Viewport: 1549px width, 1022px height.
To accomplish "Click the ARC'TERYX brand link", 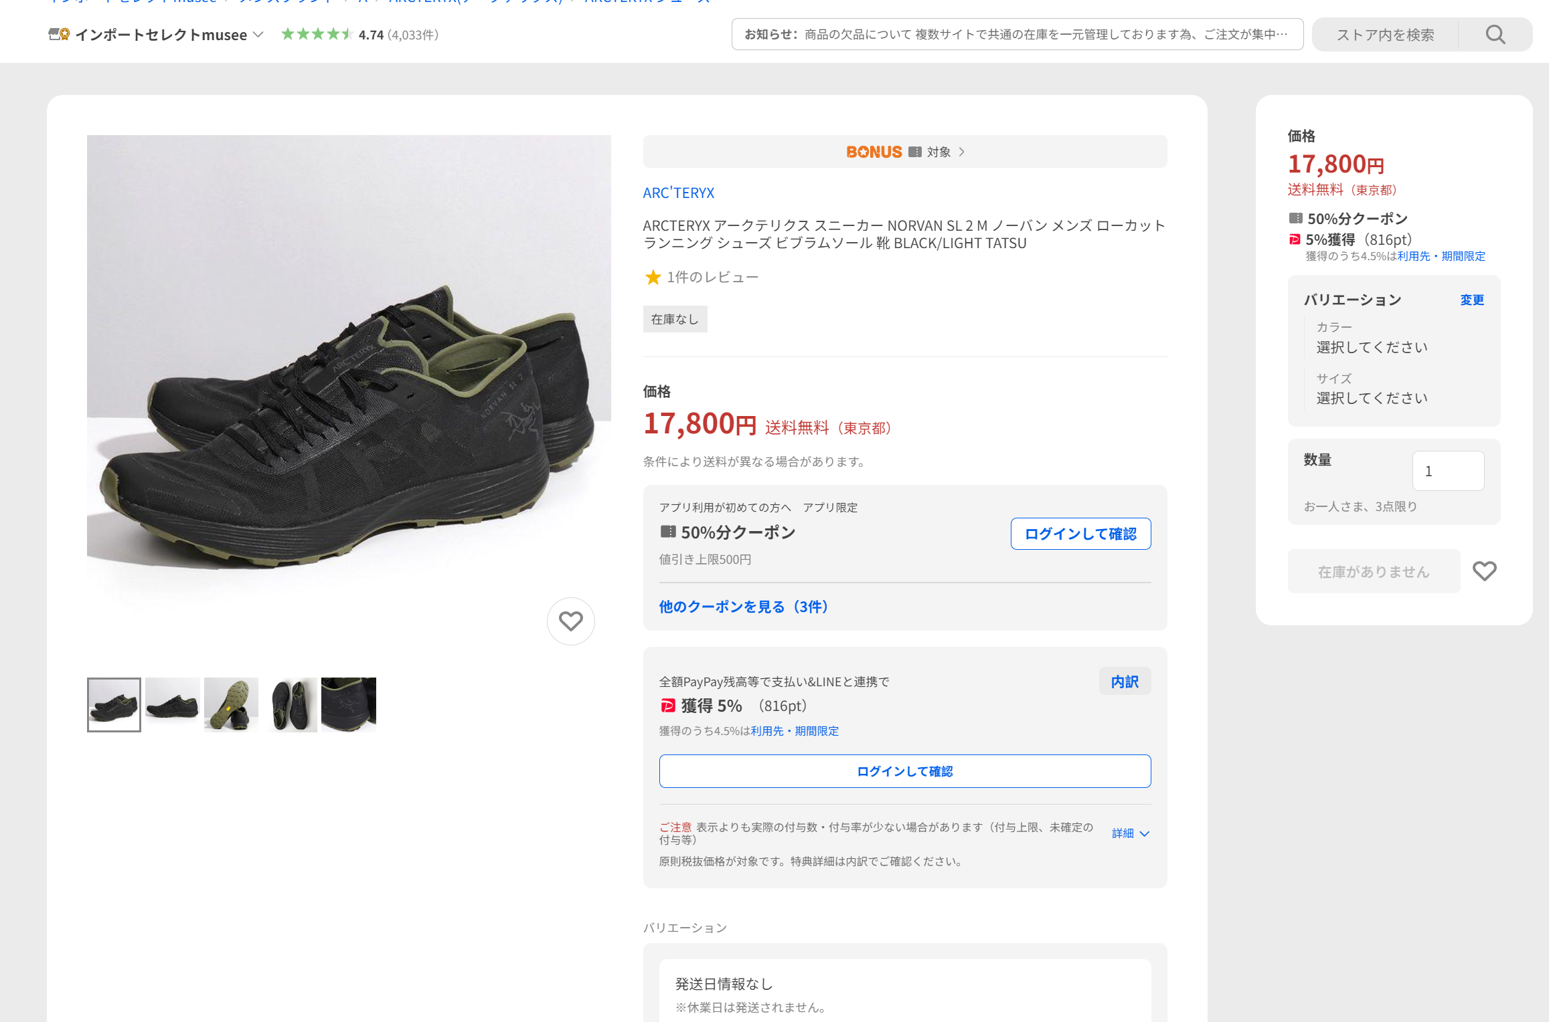I will point(678,193).
